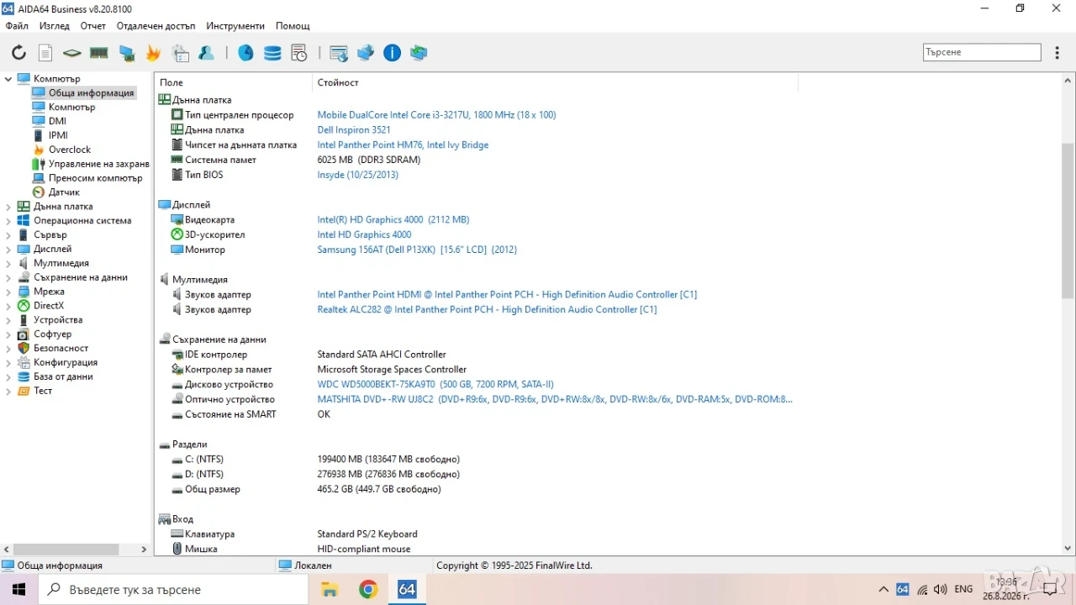
Task: Click the Dell Inspiron 3521 link
Action: (354, 130)
